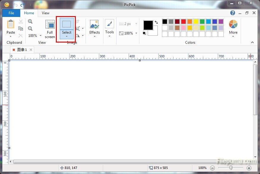The image size is (260, 174).
Task: Click the blue Help question mark icon
Action: [233, 13]
